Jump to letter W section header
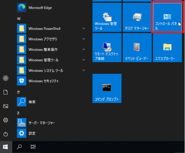 pos(19,19)
